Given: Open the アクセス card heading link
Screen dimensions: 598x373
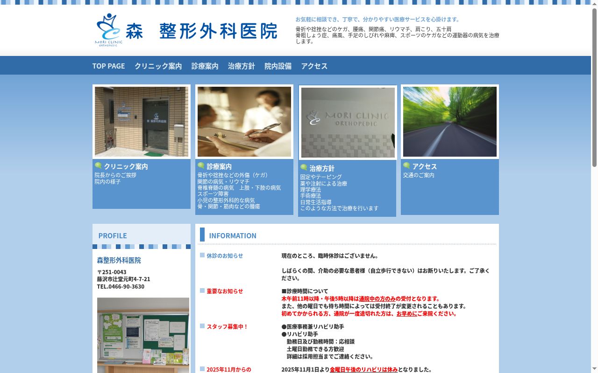Looking at the screenshot, I should tap(425, 166).
